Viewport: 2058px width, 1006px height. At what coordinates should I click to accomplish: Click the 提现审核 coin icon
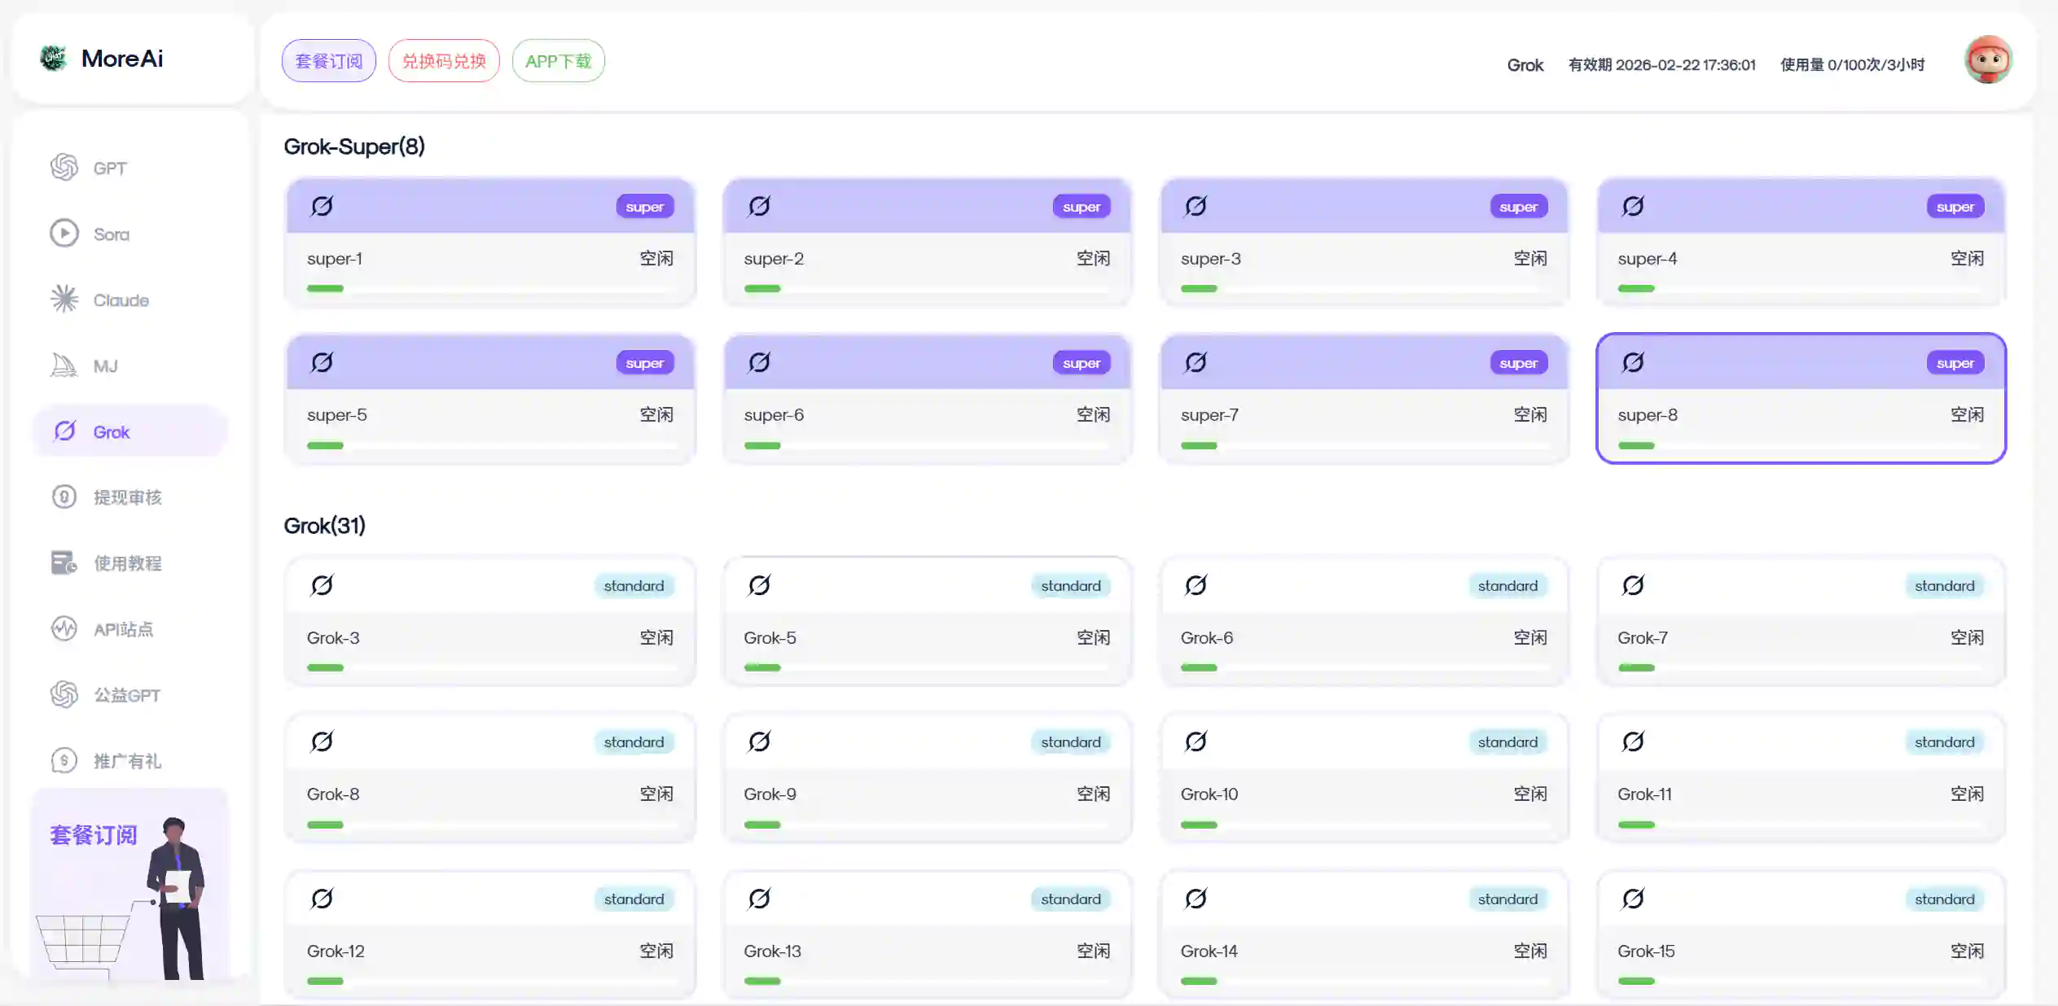(64, 496)
